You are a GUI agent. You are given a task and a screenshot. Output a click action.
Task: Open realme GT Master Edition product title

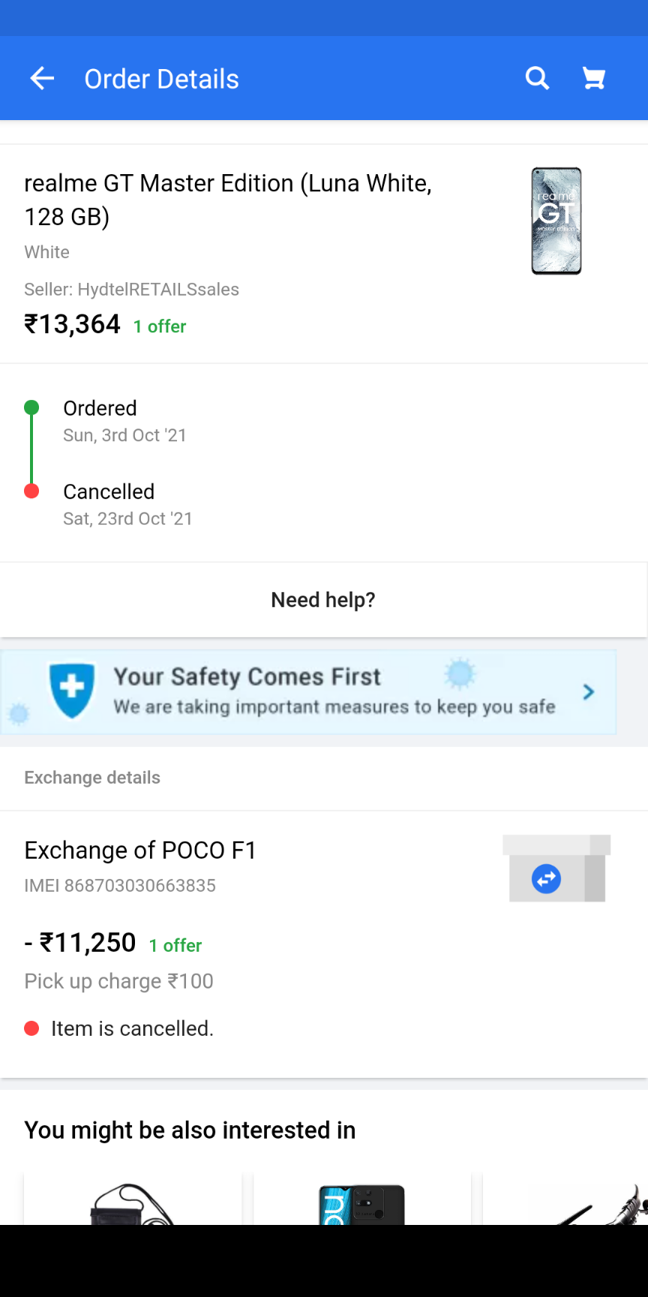(x=228, y=200)
